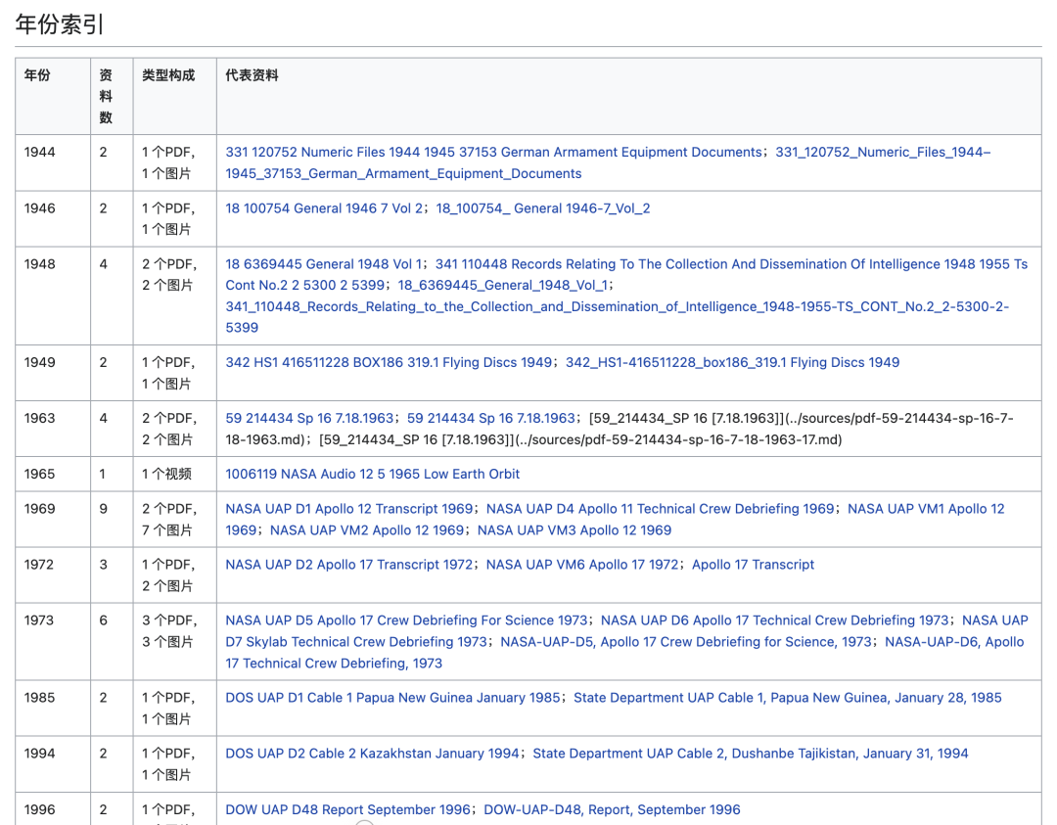Open 'NASA UAP D1 Apollo 12 Transcript 1969'
Screen dimensions: 1057x825
[x=349, y=509]
